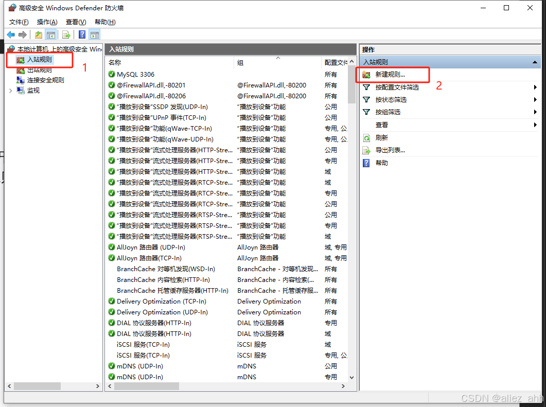Select rule "播放到设备"功能(qWave-TCP-In)
This screenshot has width=546, height=407.
164,129
